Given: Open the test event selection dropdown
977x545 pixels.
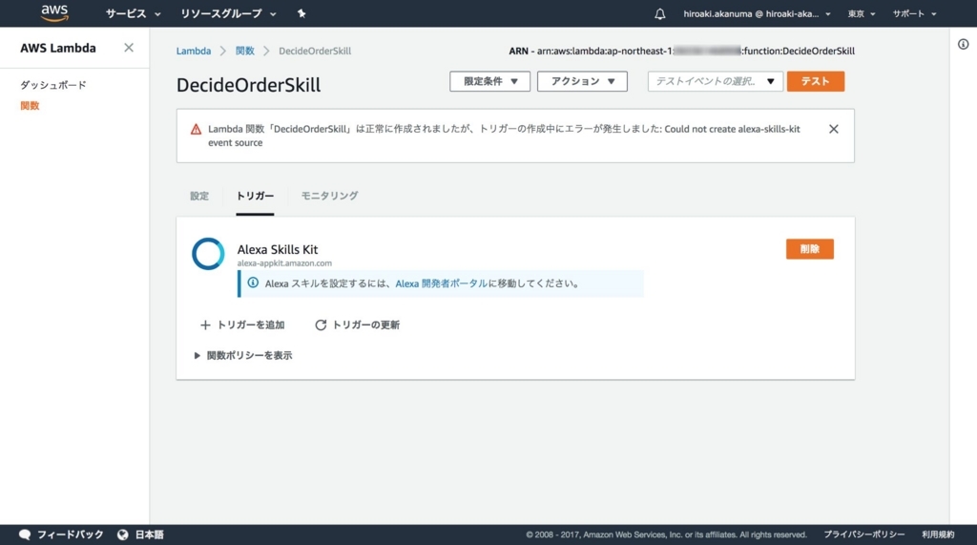Looking at the screenshot, I should click(716, 81).
